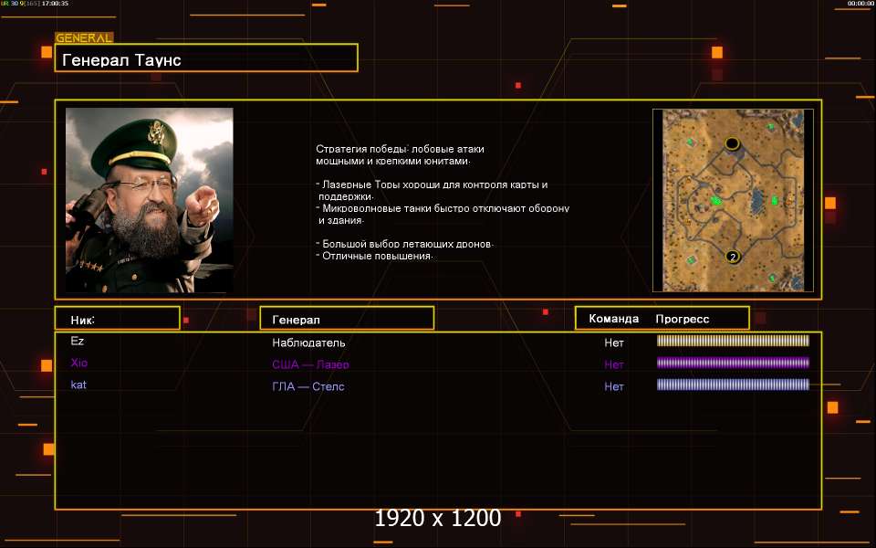
Task: Click the 'Ник:' column header
Action: click(x=83, y=320)
